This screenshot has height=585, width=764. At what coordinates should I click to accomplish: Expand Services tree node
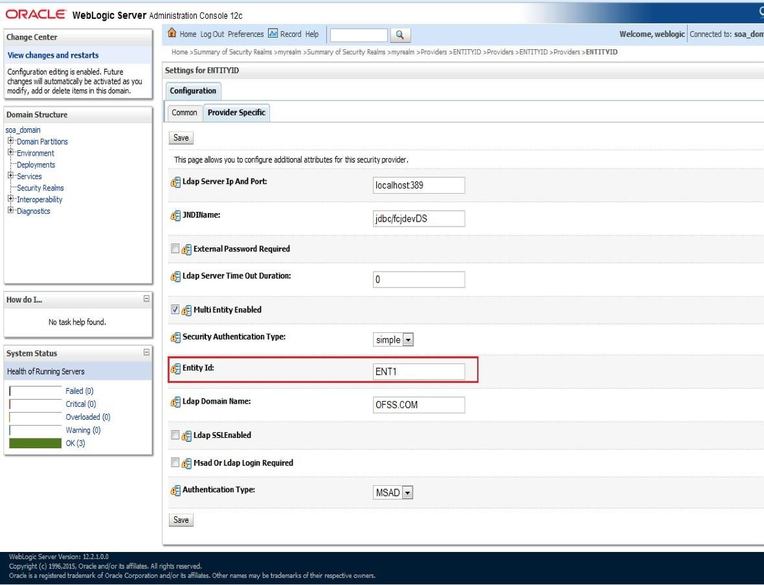(11, 176)
